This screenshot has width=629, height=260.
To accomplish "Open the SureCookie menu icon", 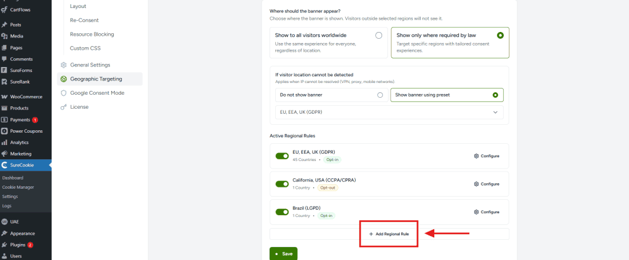I will tap(4, 165).
